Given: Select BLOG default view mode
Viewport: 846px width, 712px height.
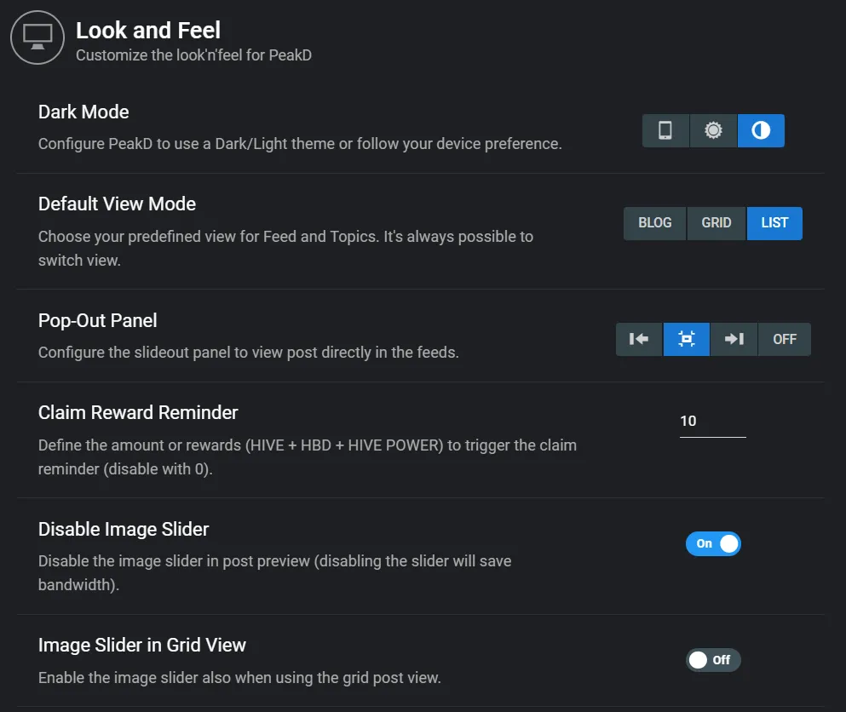Looking at the screenshot, I should pos(655,223).
